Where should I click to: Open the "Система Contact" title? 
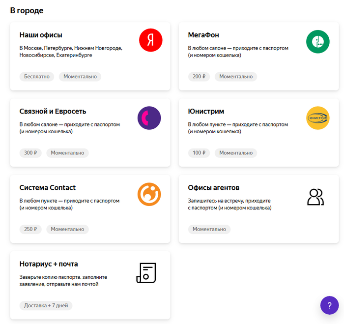[48, 187]
